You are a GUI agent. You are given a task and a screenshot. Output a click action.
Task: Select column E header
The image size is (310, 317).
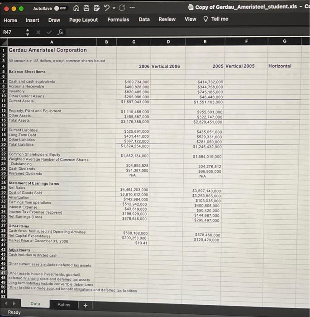(205, 42)
